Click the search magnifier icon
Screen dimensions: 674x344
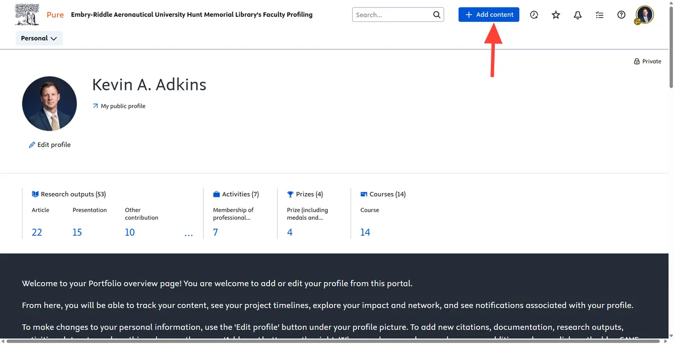click(x=437, y=15)
